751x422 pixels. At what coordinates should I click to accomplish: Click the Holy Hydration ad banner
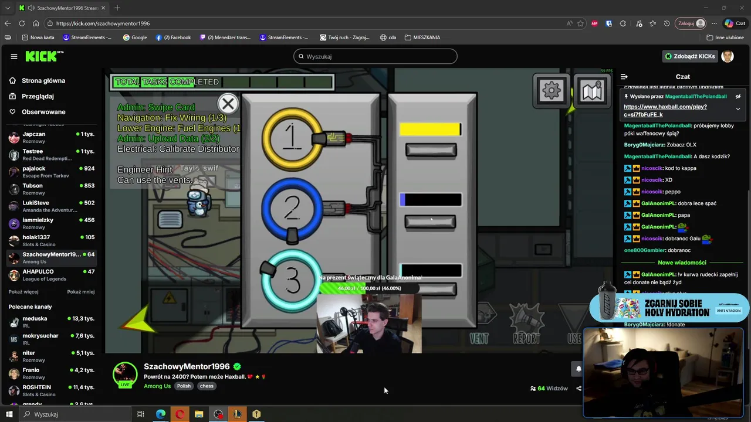(669, 308)
